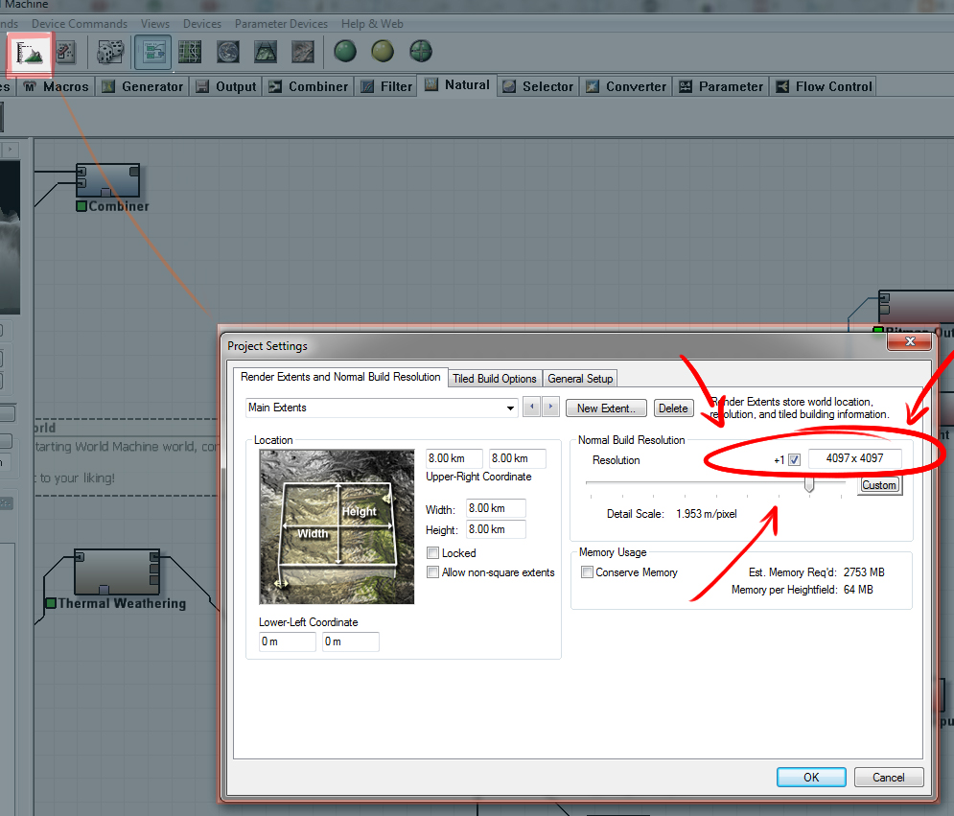Click the checklist preferences toolbar icon
This screenshot has width=954, height=816.
[x=66, y=53]
